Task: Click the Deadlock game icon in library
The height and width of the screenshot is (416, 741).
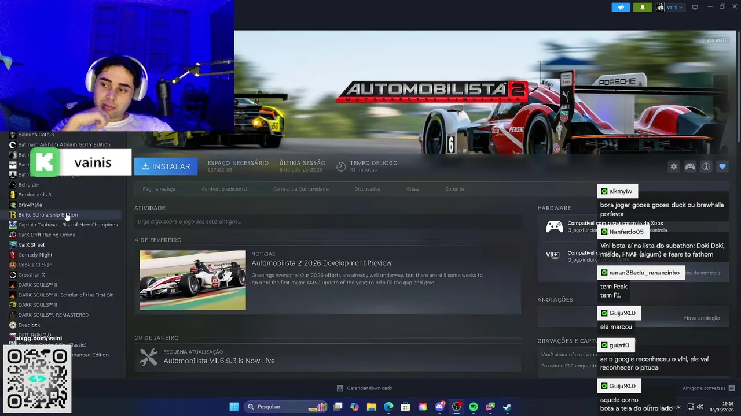Action: tap(13, 325)
